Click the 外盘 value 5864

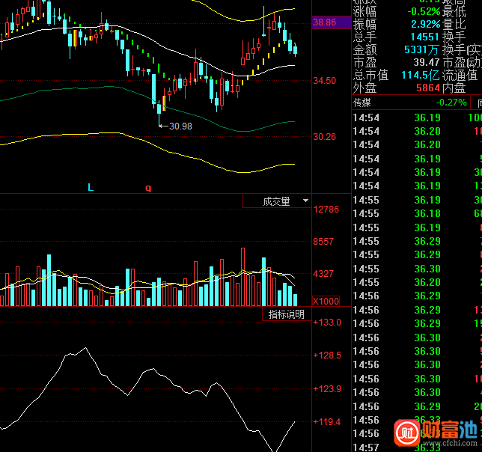tap(428, 88)
